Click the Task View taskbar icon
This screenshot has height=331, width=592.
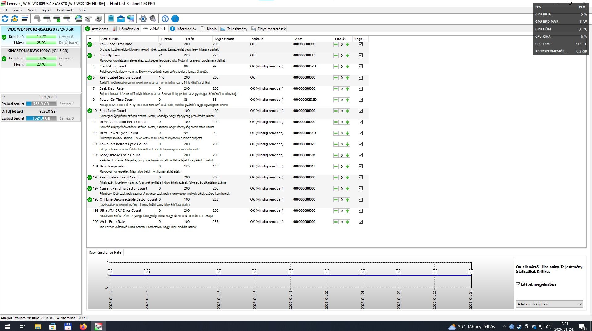coord(22,326)
